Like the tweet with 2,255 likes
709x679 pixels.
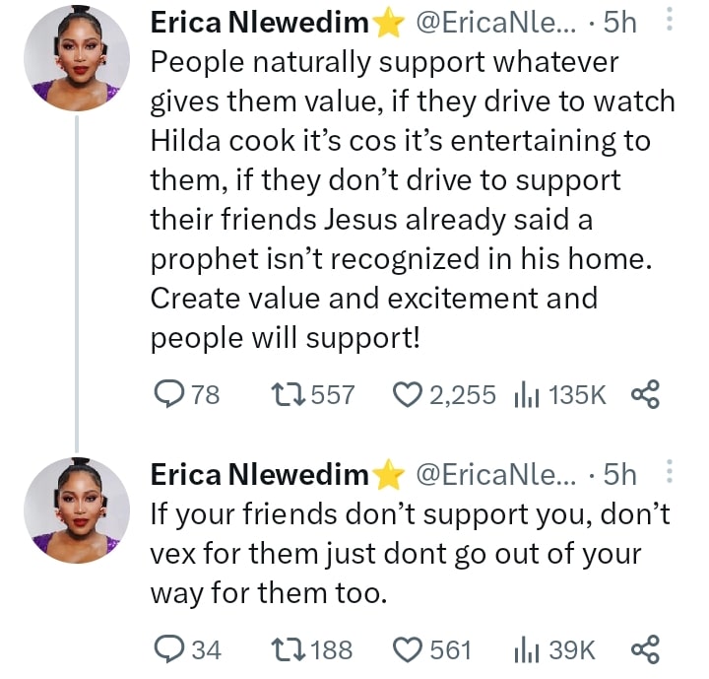[407, 395]
